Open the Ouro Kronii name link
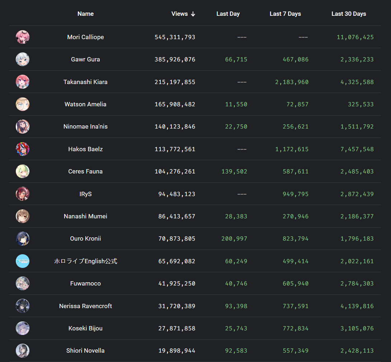 pos(85,238)
